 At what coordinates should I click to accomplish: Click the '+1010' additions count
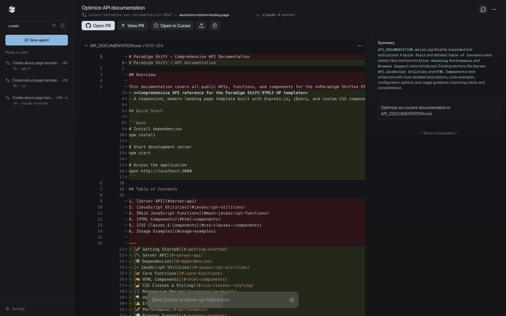point(148,46)
